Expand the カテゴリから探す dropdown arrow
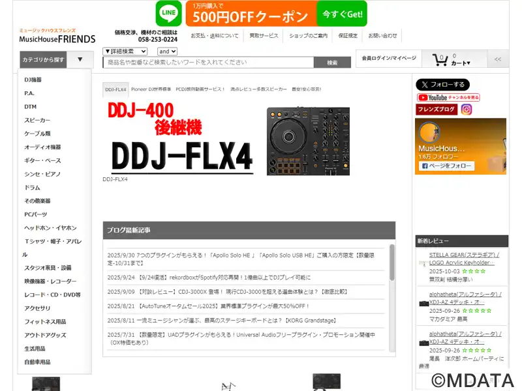 80,59
